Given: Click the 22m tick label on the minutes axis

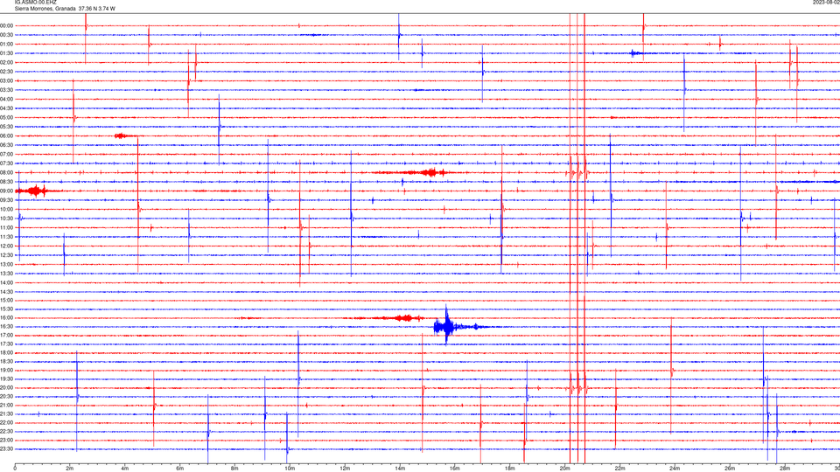Looking at the screenshot, I should click(619, 469).
